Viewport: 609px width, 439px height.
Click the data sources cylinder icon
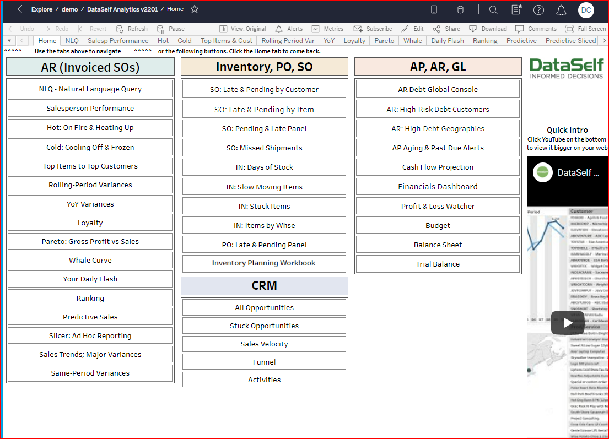click(x=461, y=10)
